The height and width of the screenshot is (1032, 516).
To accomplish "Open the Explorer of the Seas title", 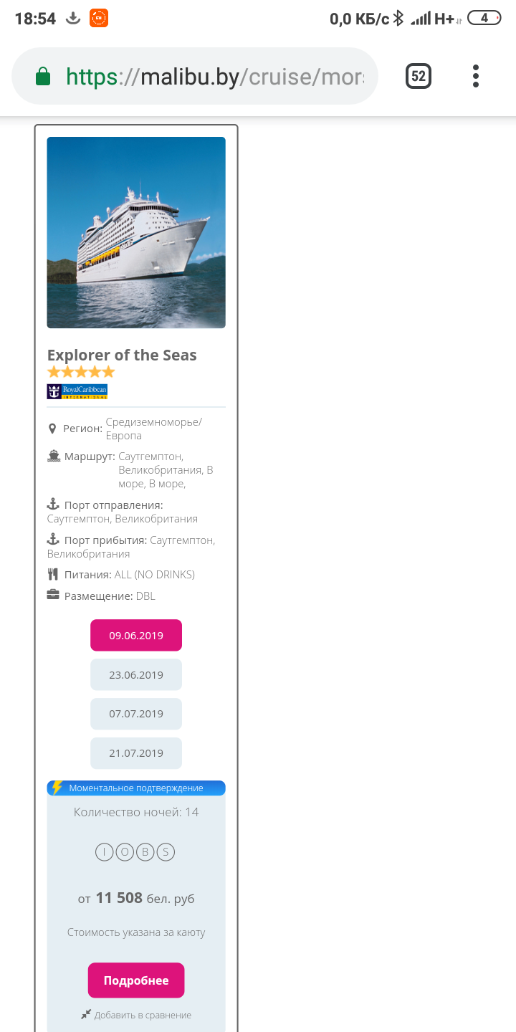I will pos(122,355).
